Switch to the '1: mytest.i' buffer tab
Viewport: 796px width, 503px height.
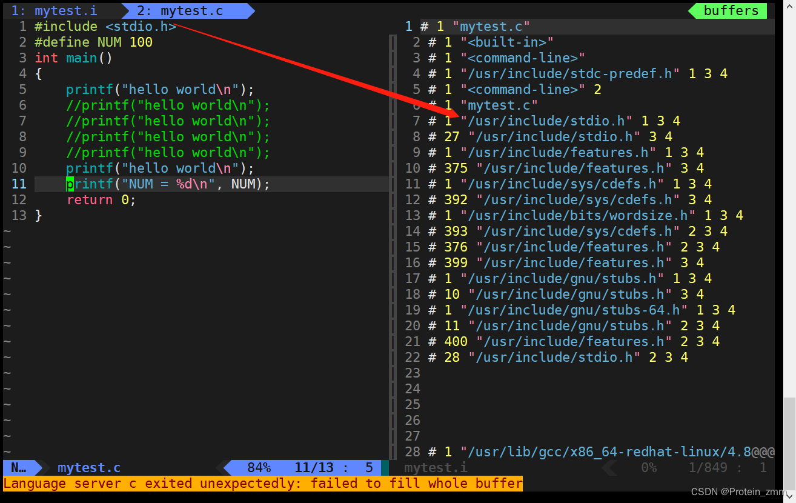point(55,11)
